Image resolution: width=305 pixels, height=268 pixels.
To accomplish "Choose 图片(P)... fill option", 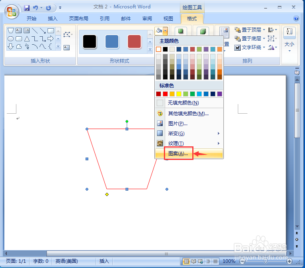I will click(189, 123).
